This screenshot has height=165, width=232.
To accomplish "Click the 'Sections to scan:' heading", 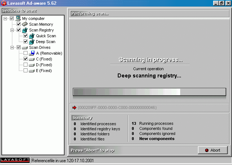I will pos(20,10).
